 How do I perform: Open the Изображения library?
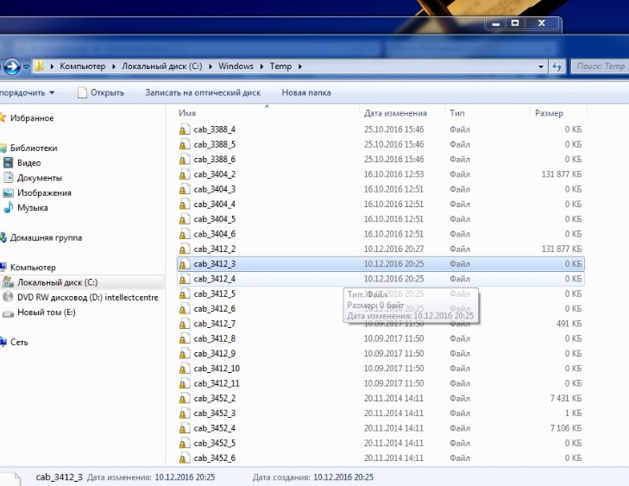[44, 193]
